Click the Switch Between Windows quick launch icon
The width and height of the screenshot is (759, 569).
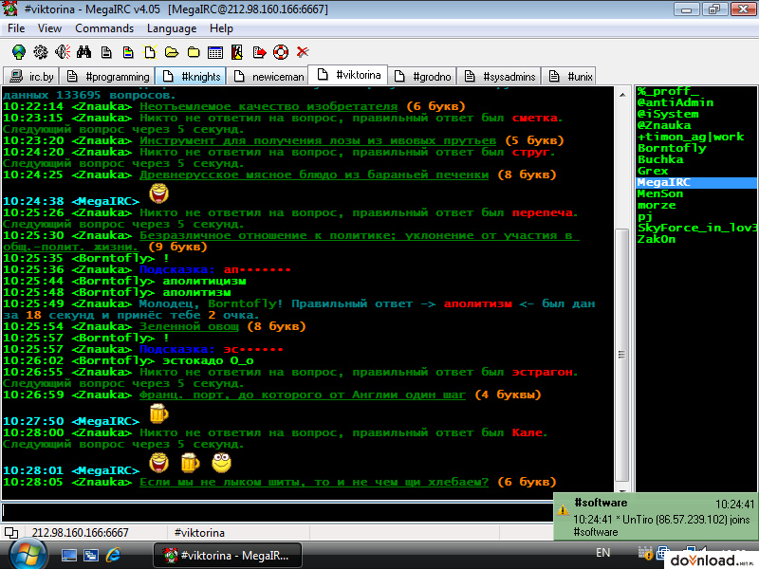click(x=91, y=556)
